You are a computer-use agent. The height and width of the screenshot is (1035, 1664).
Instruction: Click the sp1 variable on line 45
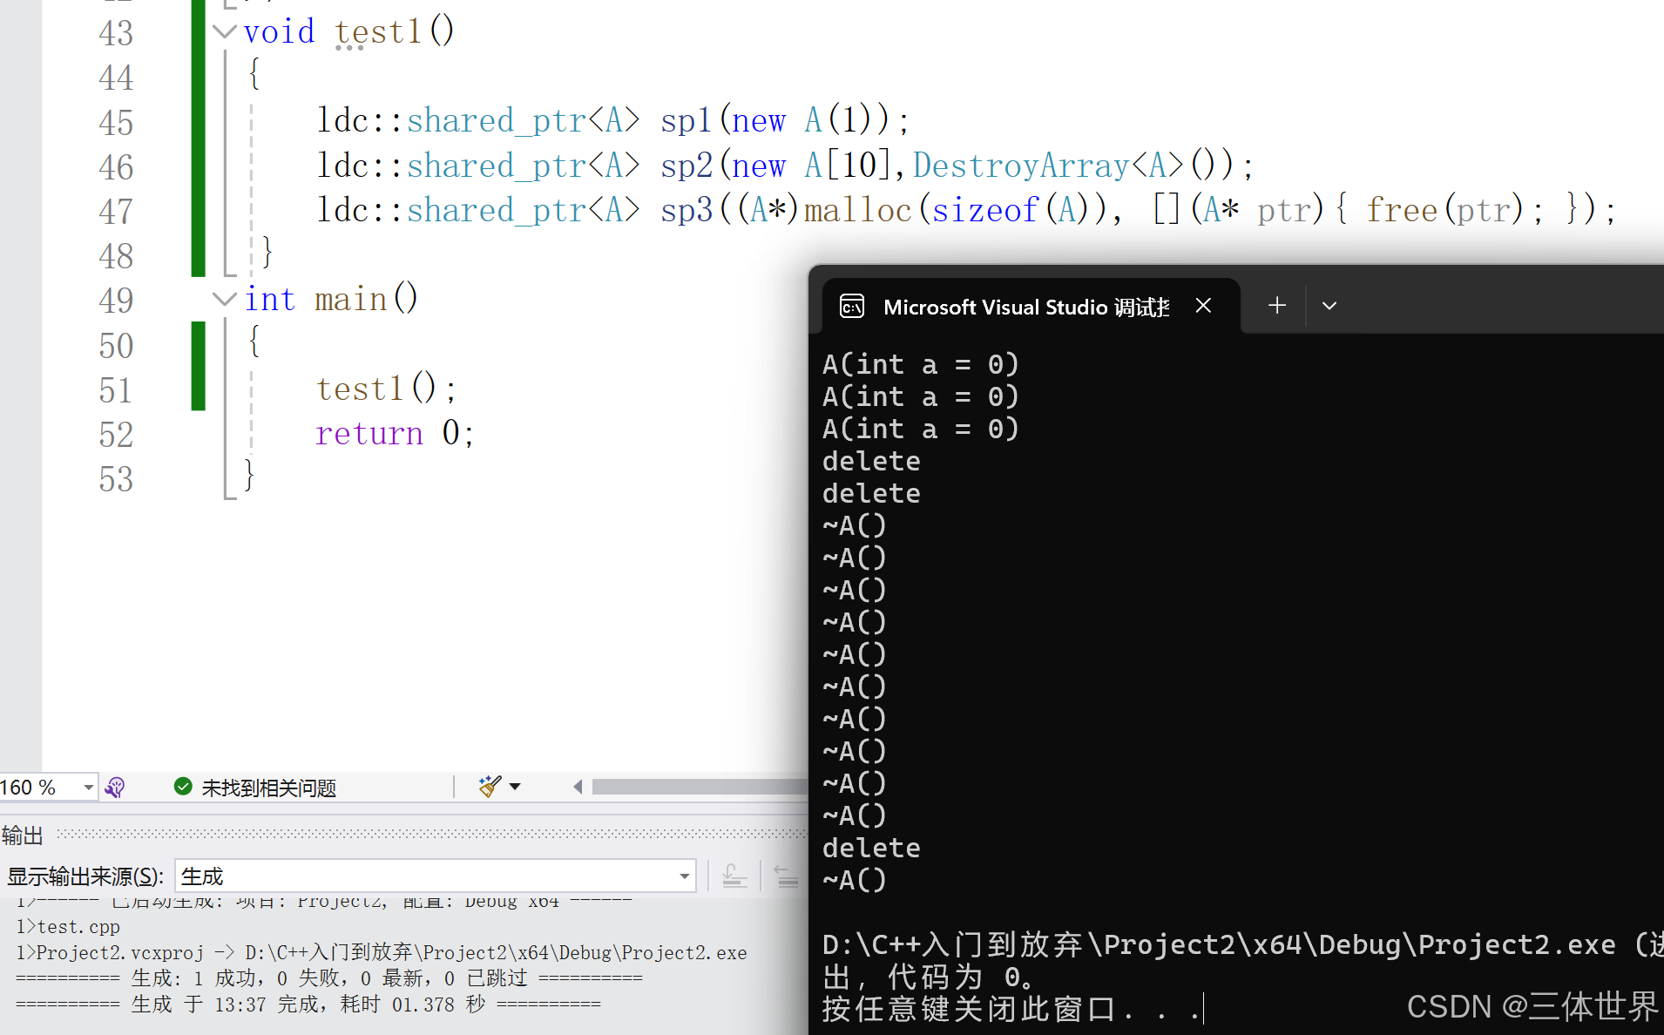(687, 120)
